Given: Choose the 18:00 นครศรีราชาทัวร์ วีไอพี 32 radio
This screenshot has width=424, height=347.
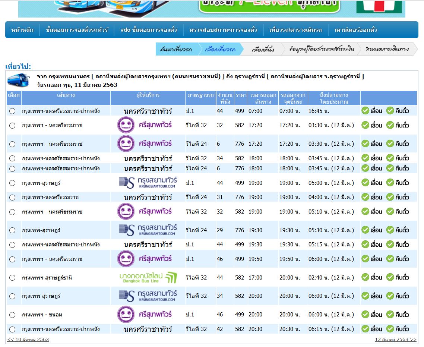Looking at the screenshot, I should 12,158.
